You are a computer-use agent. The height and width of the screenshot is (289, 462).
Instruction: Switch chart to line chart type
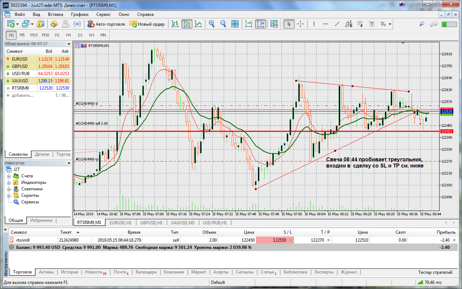(x=199, y=24)
